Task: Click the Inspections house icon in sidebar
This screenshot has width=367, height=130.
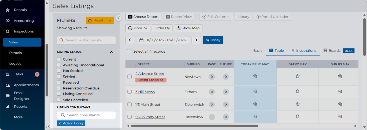Action: (8, 31)
